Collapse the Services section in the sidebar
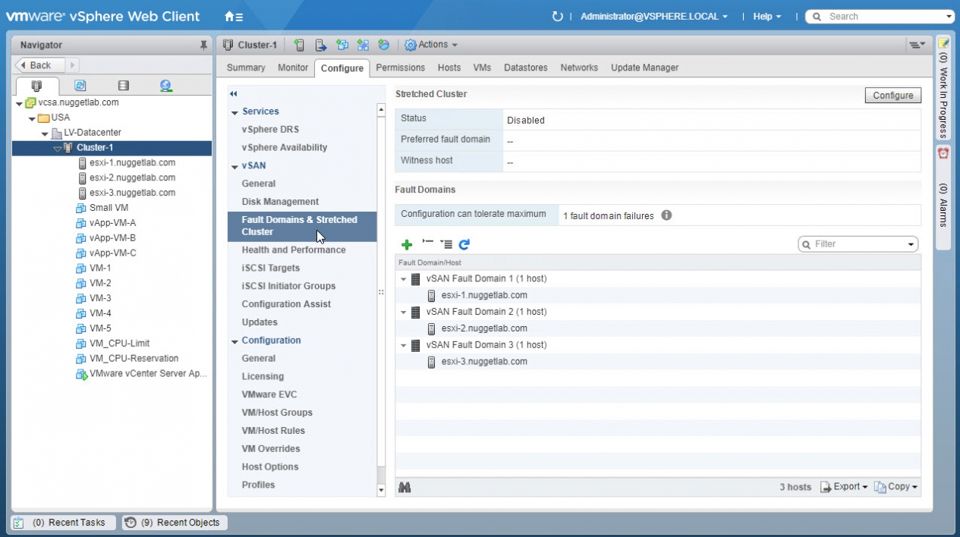This screenshot has width=960, height=537. [235, 112]
